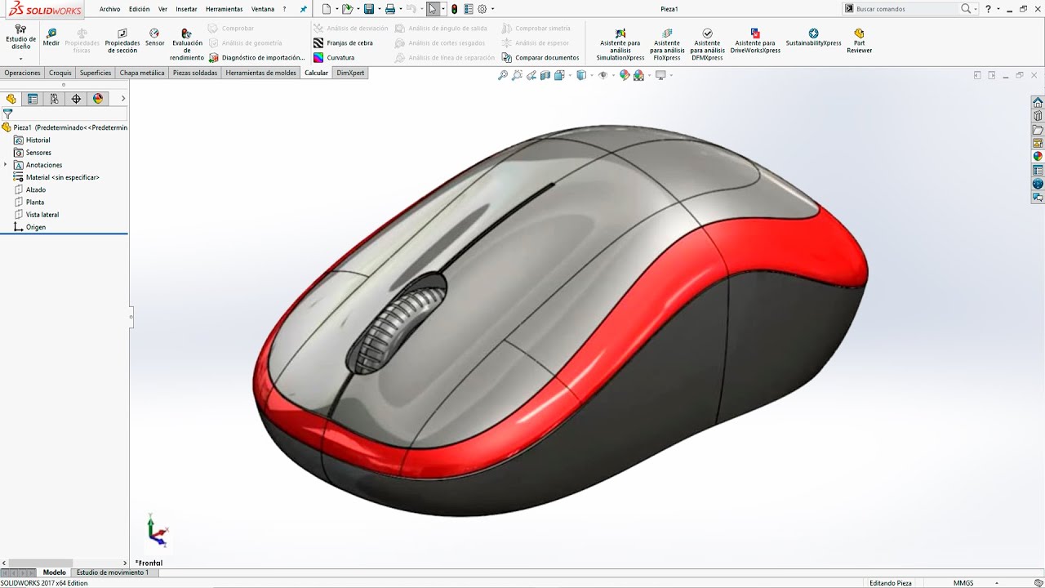Open Propiedades de sección tool
This screenshot has width=1045, height=588.
(122, 41)
